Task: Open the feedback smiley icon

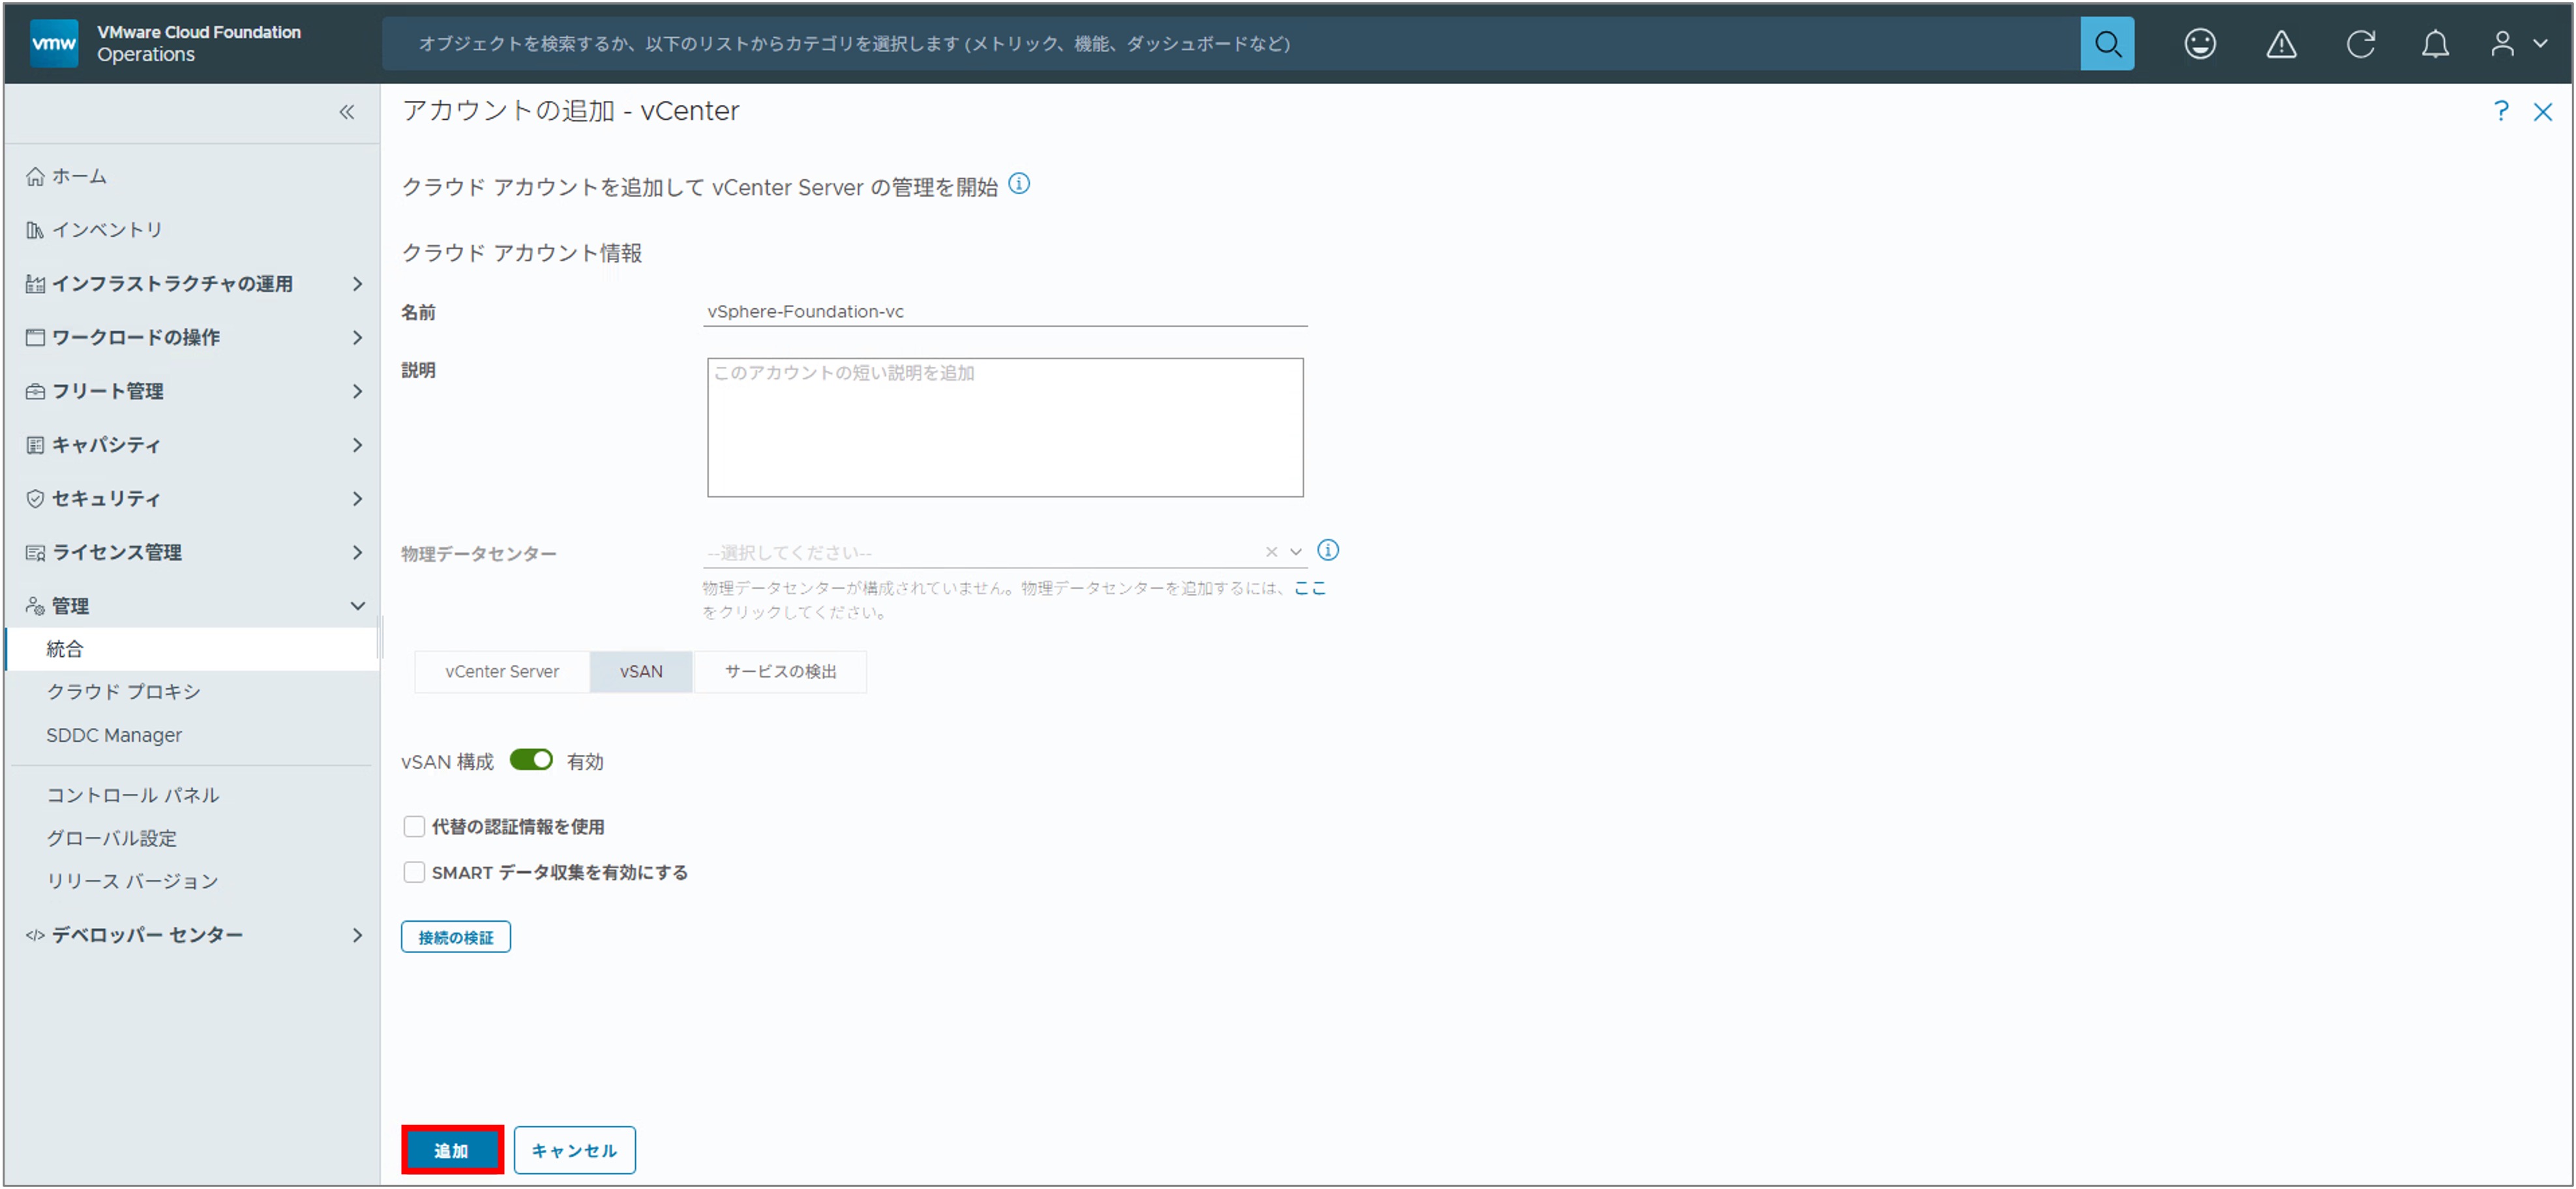Action: [x=2199, y=43]
